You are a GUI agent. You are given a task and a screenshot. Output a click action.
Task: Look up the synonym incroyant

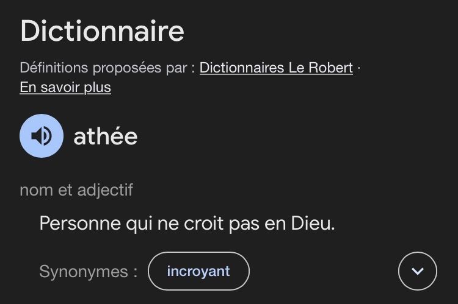[198, 271]
